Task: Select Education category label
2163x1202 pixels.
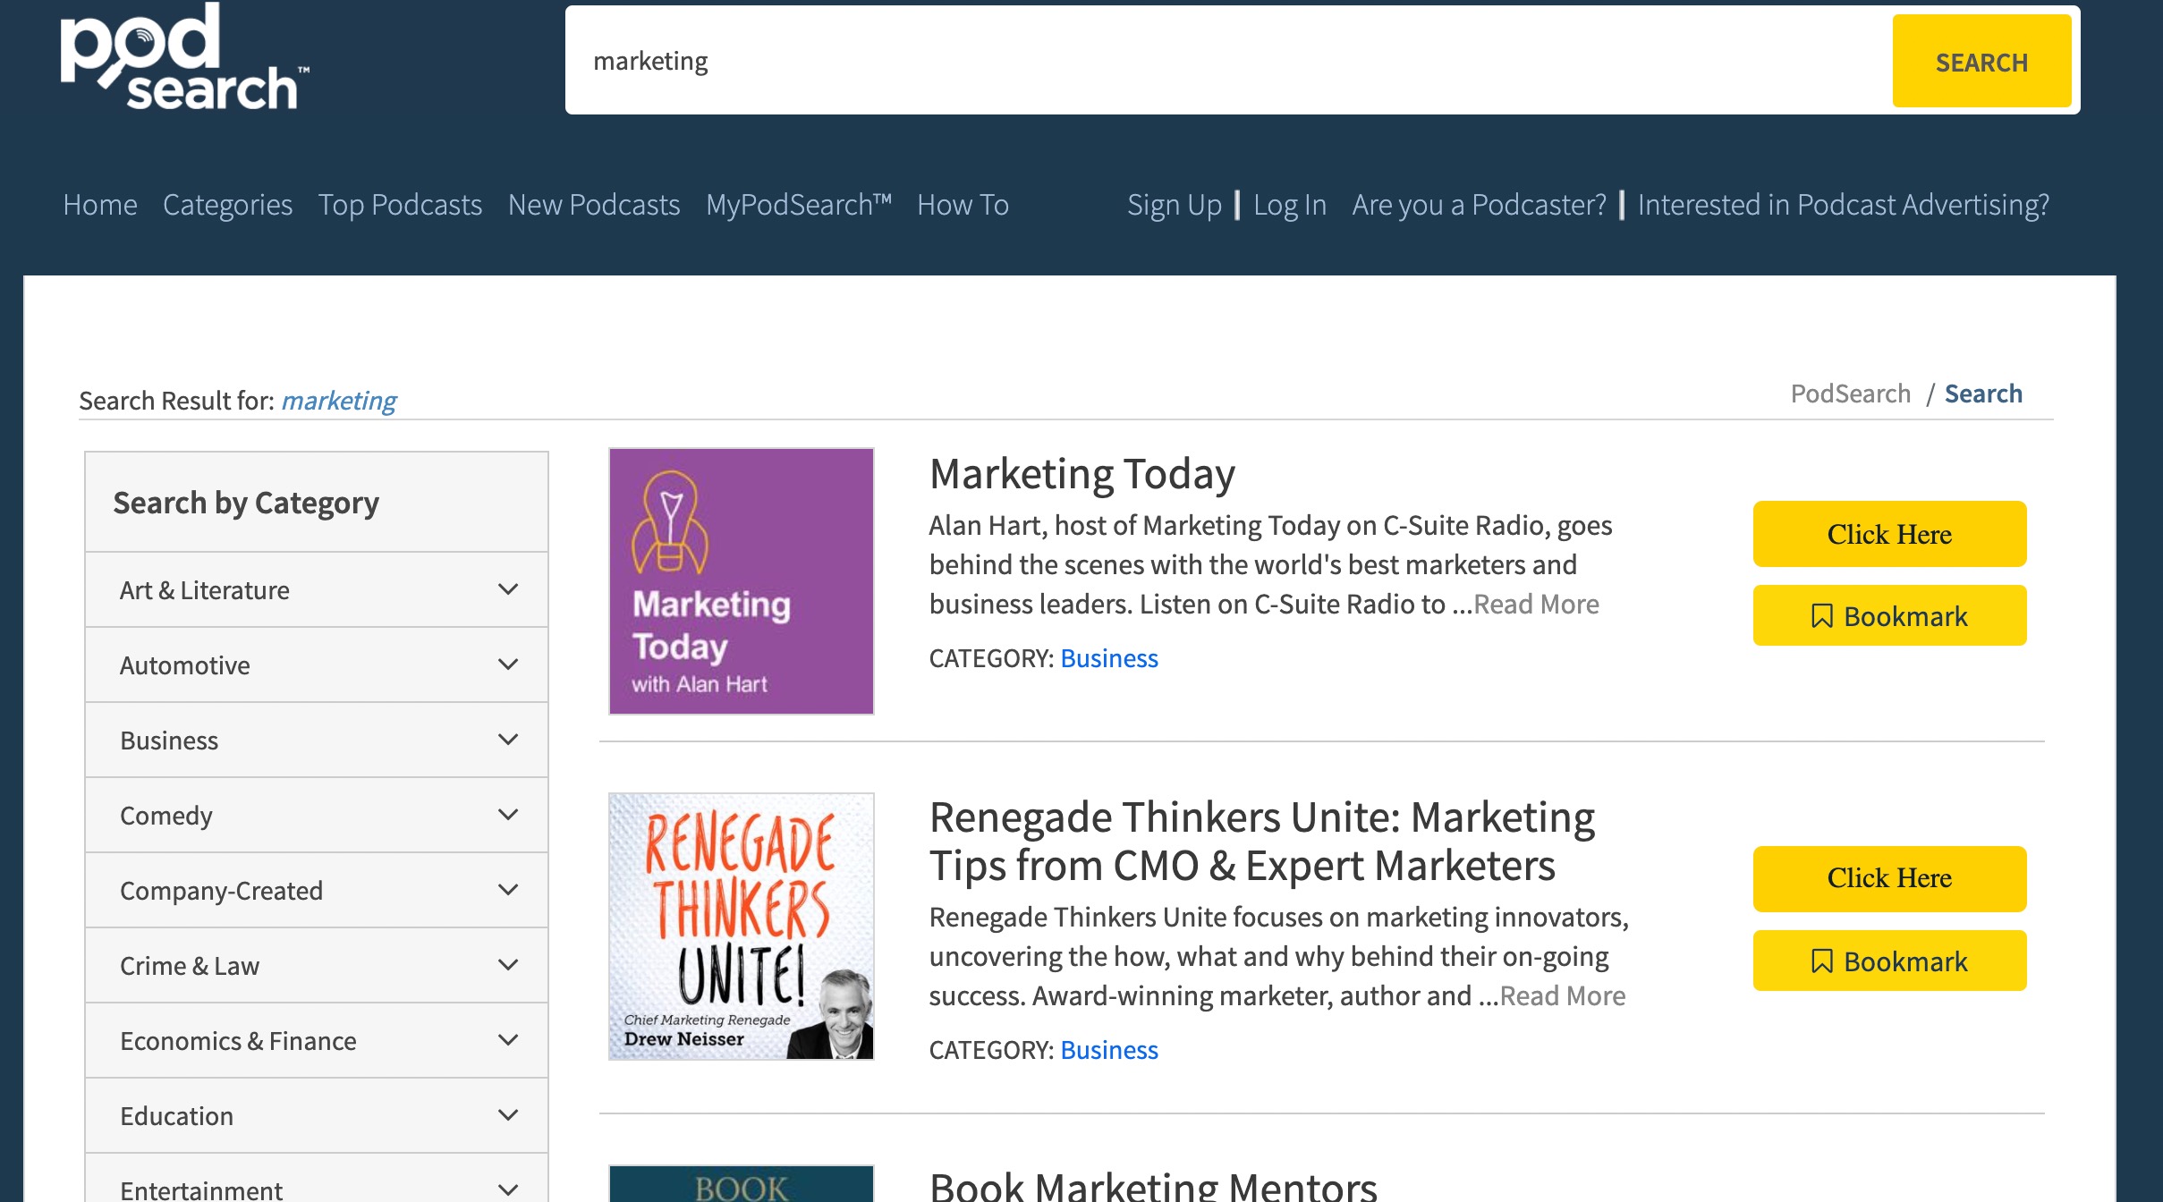Action: pyautogui.click(x=177, y=1116)
